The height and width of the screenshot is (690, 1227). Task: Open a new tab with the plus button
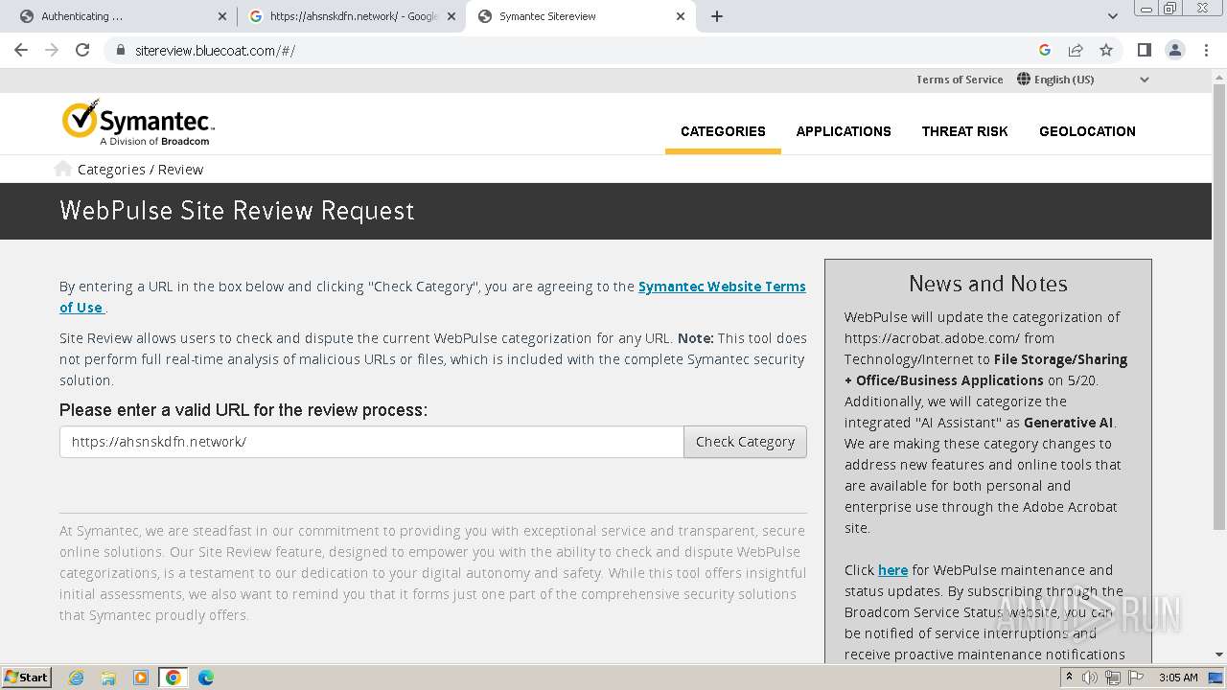[x=717, y=16]
